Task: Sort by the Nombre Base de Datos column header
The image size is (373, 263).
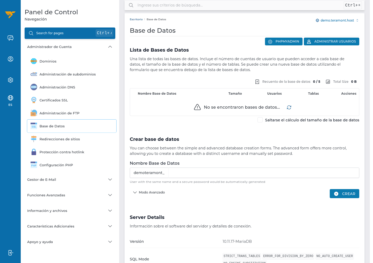Action: point(157,94)
